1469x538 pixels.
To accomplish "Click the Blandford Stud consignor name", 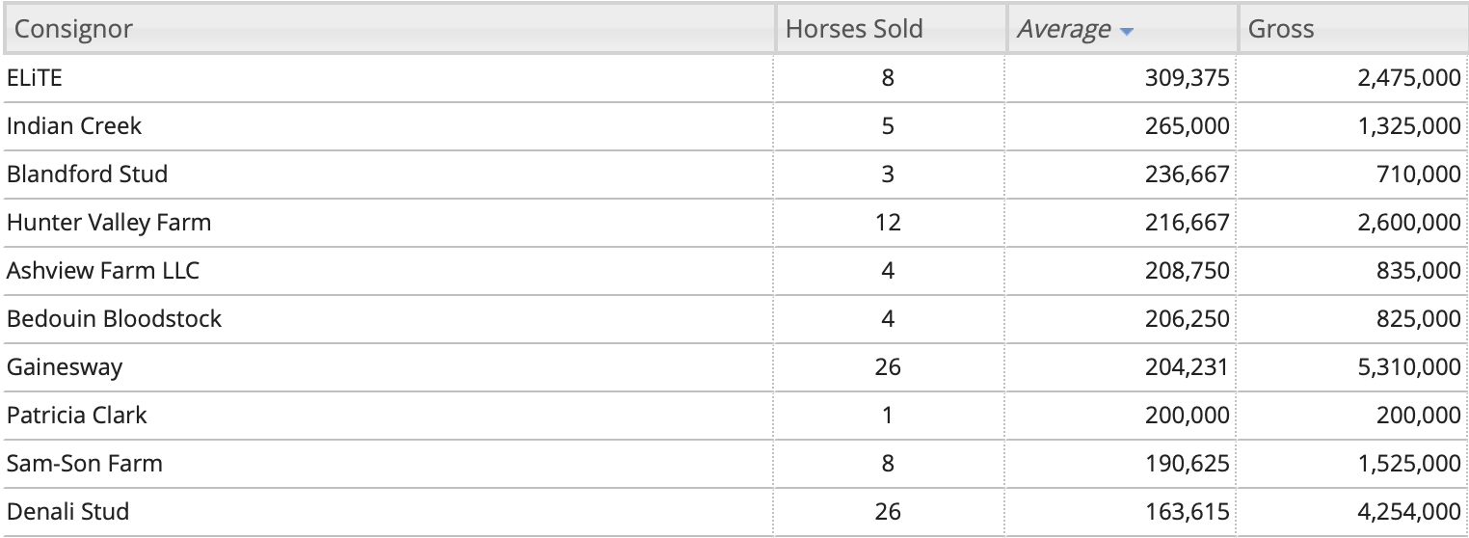I will pyautogui.click(x=87, y=175).
